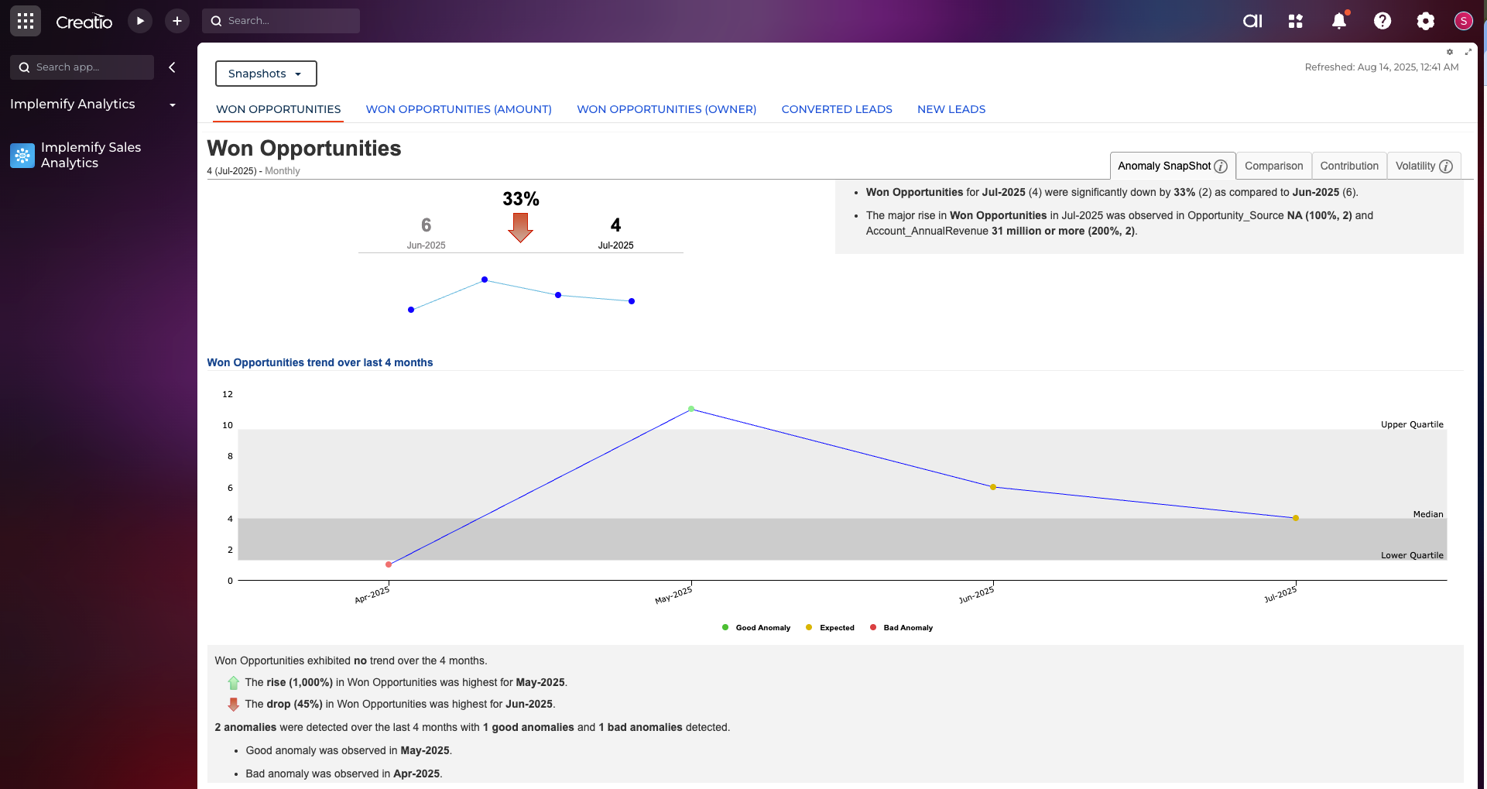This screenshot has width=1487, height=789.
Task: Open the marketplace widgets icon
Action: [x=1296, y=21]
